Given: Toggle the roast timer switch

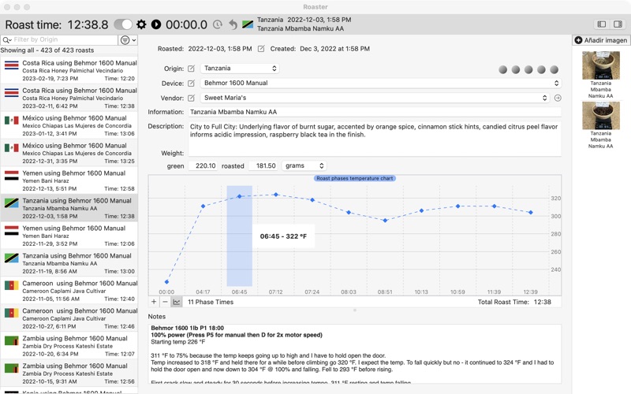Looking at the screenshot, I should (x=123, y=24).
